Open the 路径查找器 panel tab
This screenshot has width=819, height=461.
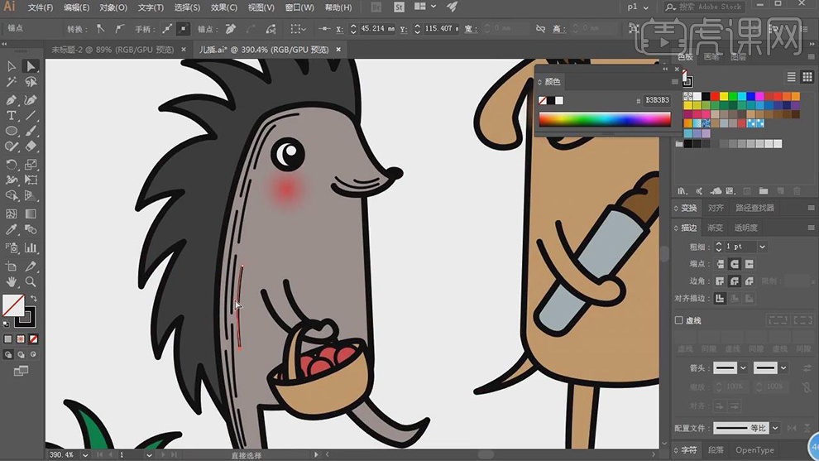(x=754, y=208)
